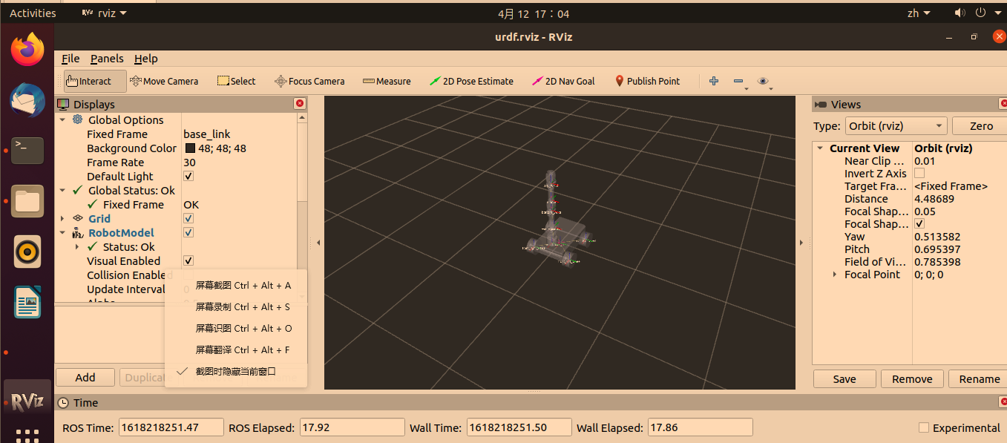Click the Add display button
This screenshot has height=443, width=1007.
(x=85, y=378)
